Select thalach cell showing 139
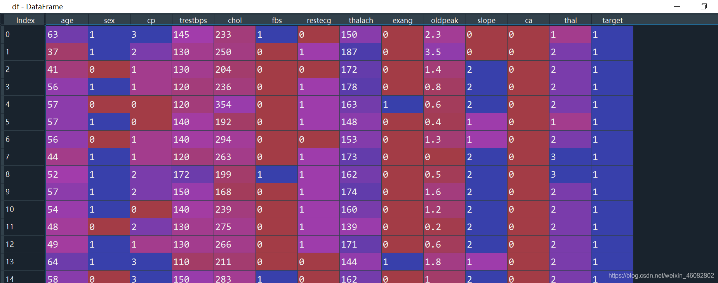This screenshot has height=283, width=718. click(x=361, y=227)
